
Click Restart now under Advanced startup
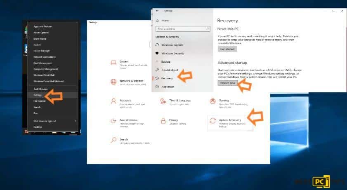click(x=228, y=83)
